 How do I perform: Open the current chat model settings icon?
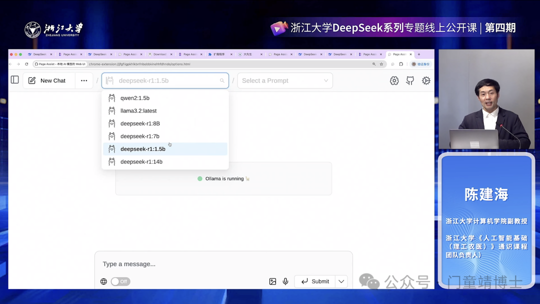(x=394, y=80)
